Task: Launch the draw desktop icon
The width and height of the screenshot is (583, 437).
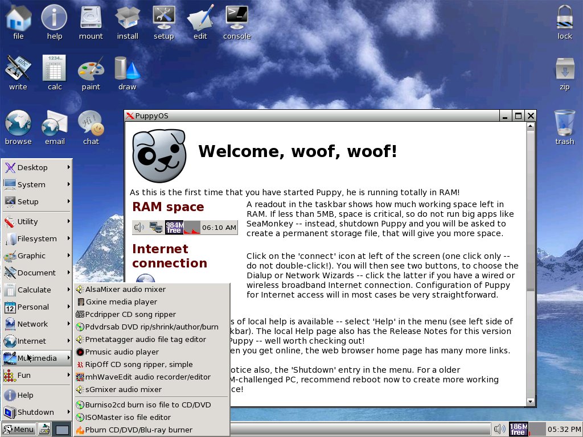Action: (128, 72)
